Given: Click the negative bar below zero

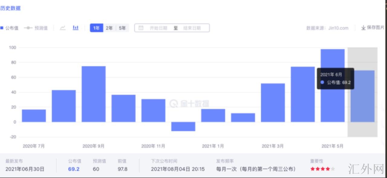Looking at the screenshot, I should [x=183, y=126].
